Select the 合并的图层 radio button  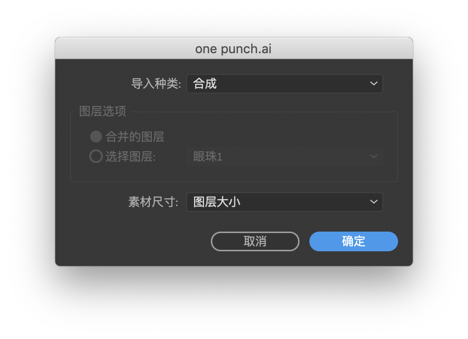96,136
